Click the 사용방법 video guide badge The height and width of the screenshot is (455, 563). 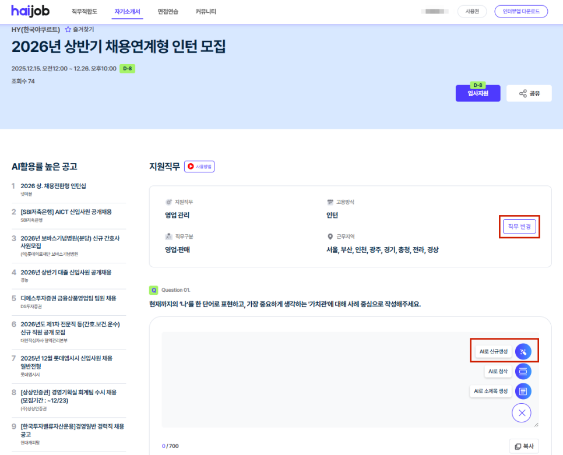click(x=200, y=167)
